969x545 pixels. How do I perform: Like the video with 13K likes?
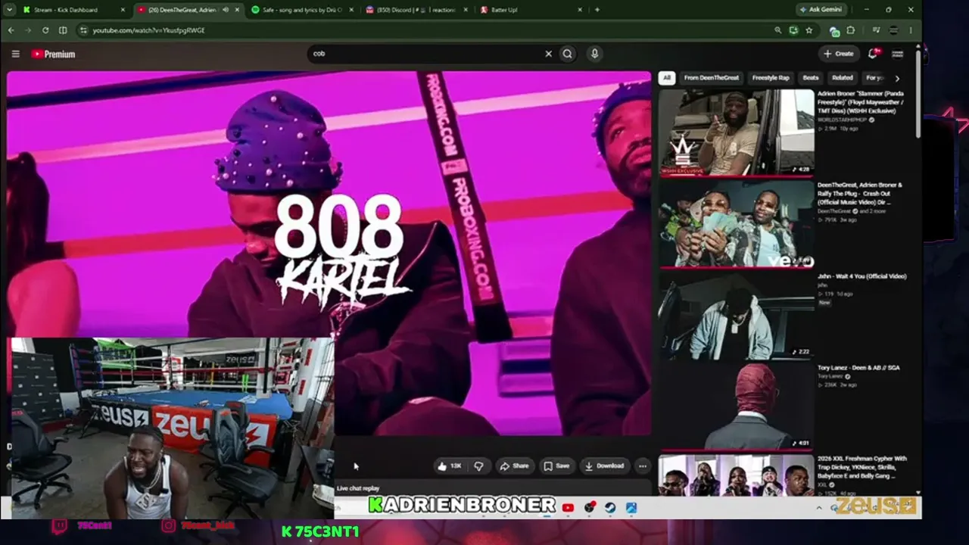(x=449, y=466)
